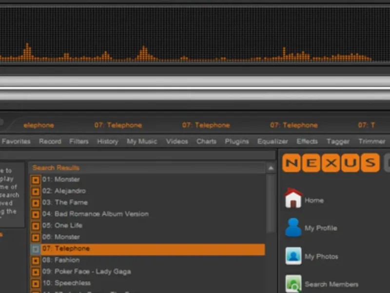390x293 pixels.
Task: Click the Nexus letter N tile
Action: point(291,163)
